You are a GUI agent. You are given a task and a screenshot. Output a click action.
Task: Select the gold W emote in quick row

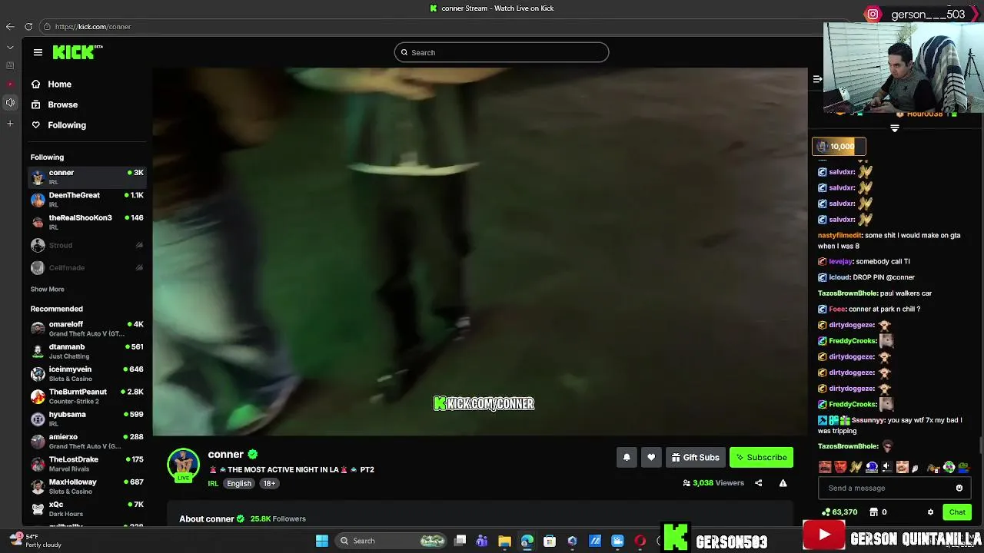(x=856, y=467)
